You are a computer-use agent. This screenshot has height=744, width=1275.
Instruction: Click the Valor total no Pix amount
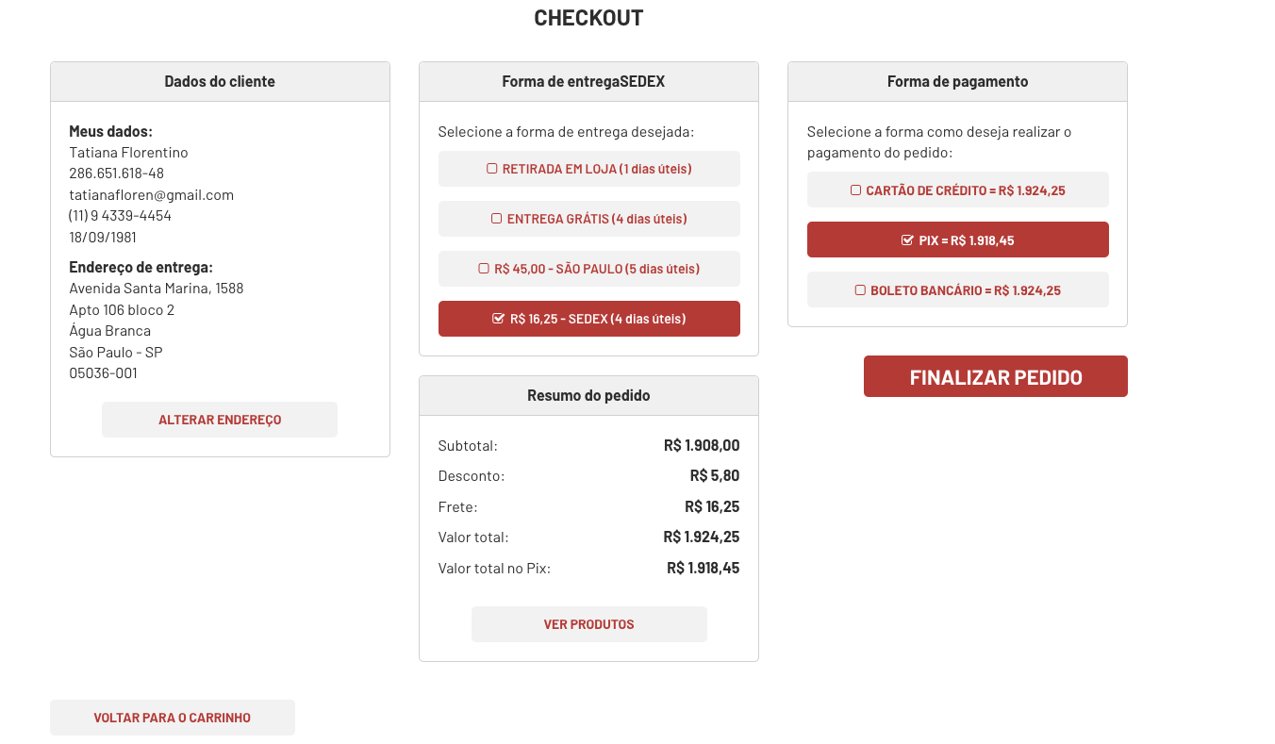pyautogui.click(x=703, y=569)
